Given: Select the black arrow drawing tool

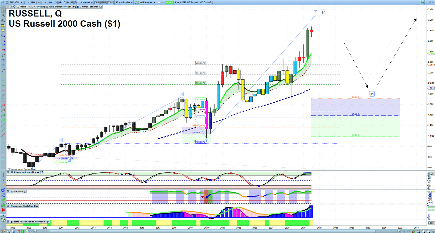Looking at the screenshot, I should point(3,55).
